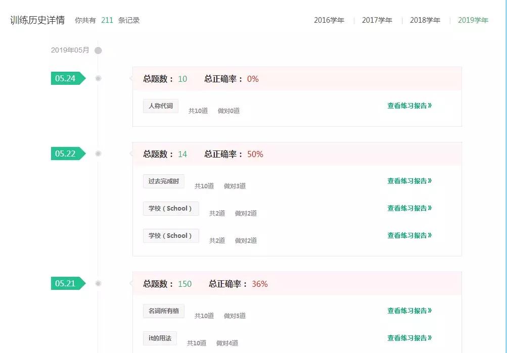507x353 pixels.
Task: Click the 人称代词 topic tag
Action: click(160, 106)
